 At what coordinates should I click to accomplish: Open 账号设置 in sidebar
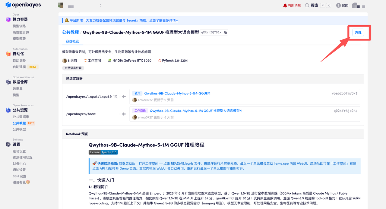19,151
